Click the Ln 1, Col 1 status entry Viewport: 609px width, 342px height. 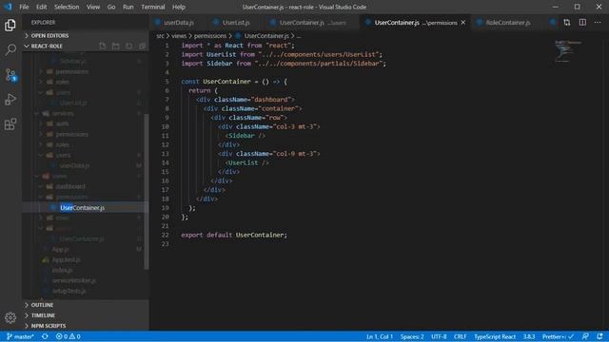tap(380, 336)
